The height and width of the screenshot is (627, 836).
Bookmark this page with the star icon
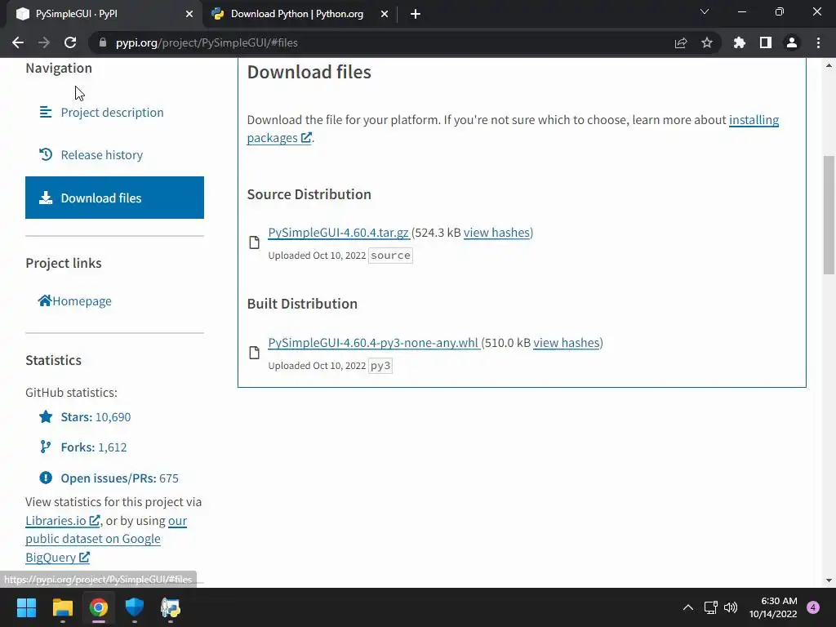[706, 42]
